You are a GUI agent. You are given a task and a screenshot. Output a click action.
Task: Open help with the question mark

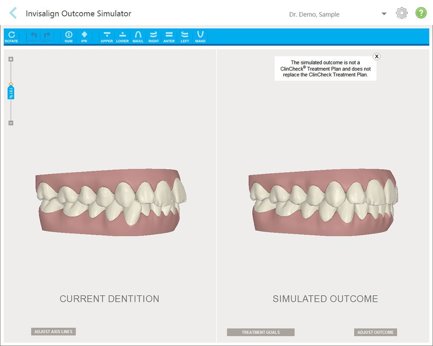point(421,13)
